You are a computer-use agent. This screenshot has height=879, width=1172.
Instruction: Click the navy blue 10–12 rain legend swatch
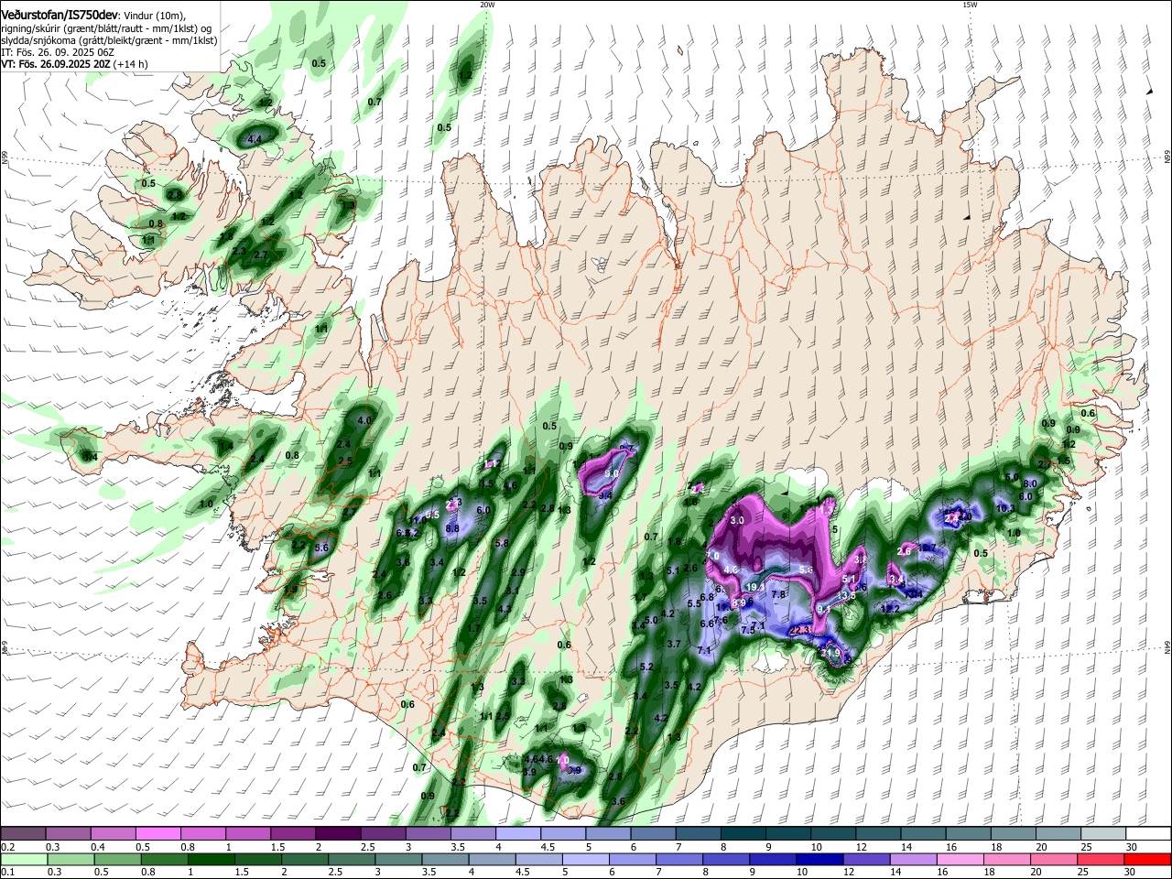point(818,860)
